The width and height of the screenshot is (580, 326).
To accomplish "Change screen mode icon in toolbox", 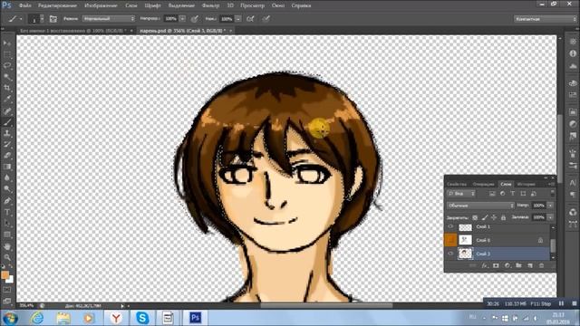I will [x=7, y=301].
